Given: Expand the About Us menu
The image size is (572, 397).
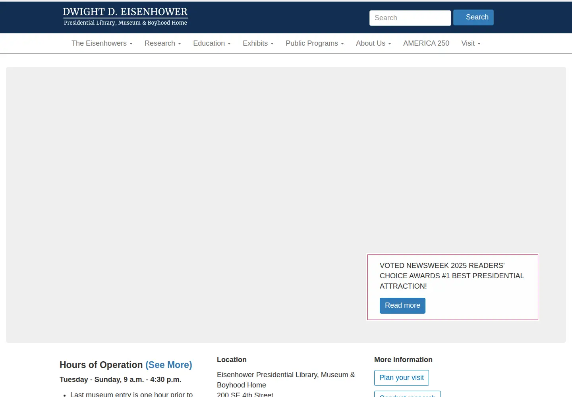Looking at the screenshot, I should 373,43.
